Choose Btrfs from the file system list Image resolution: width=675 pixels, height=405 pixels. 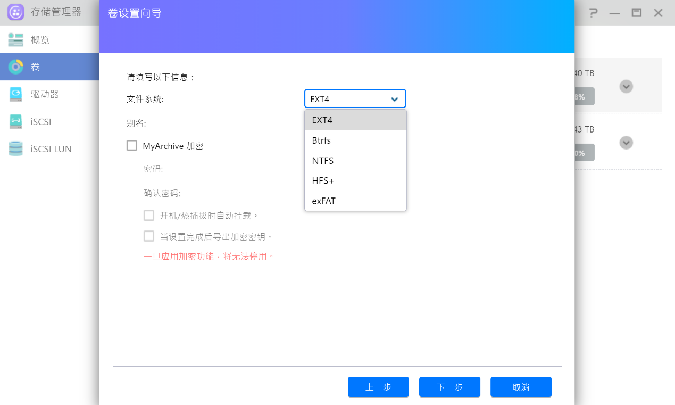tap(322, 140)
